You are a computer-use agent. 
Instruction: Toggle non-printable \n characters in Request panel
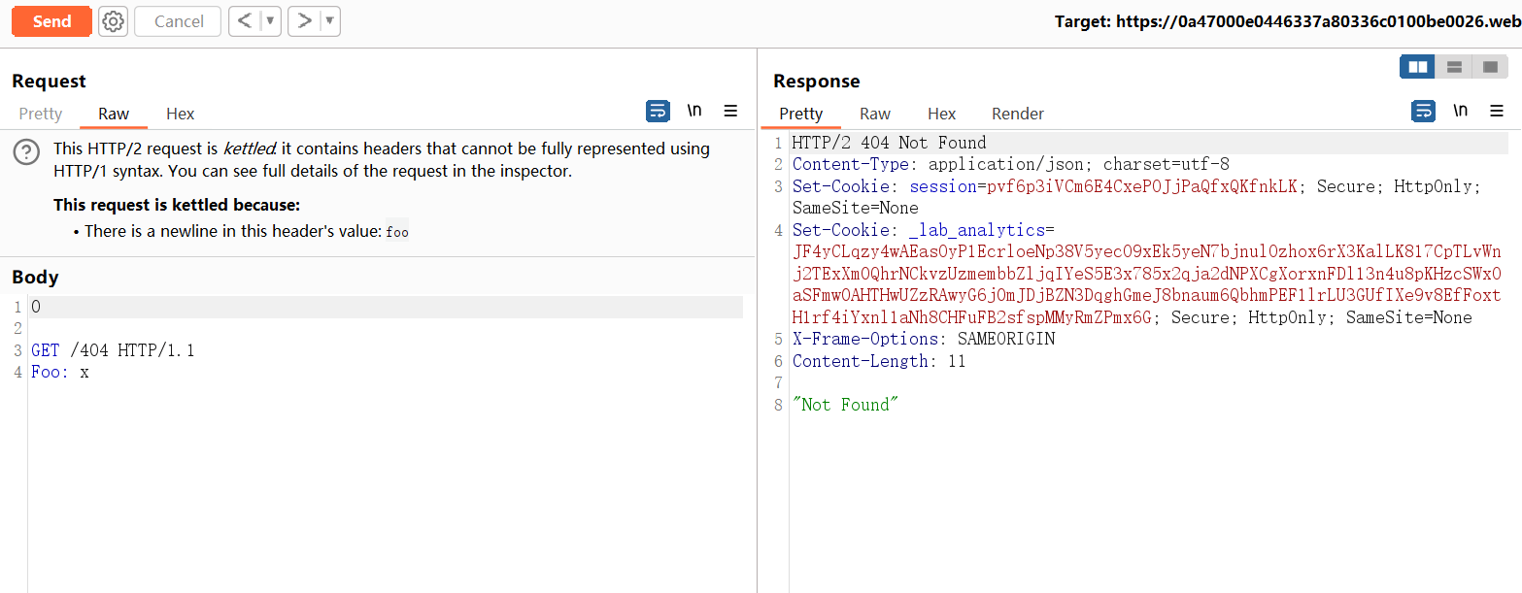[x=694, y=112]
